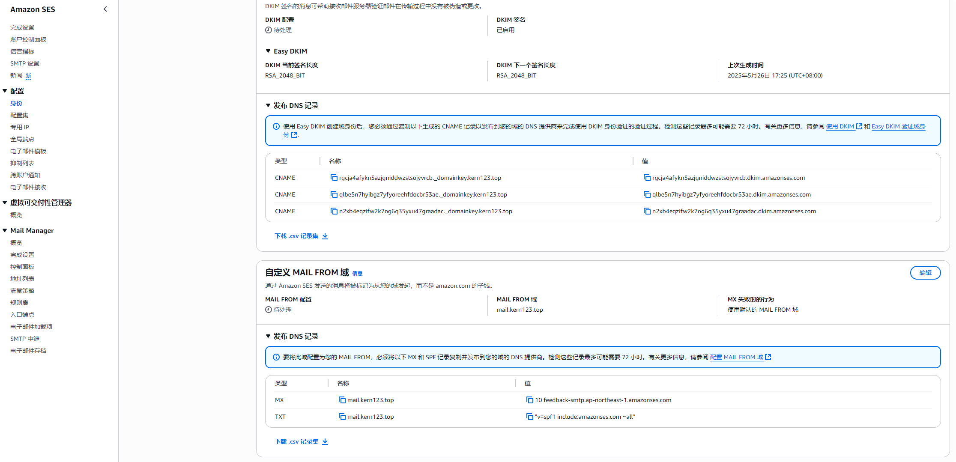Go to 全局端点 page
Viewport: 956px width, 462px height.
pos(22,139)
